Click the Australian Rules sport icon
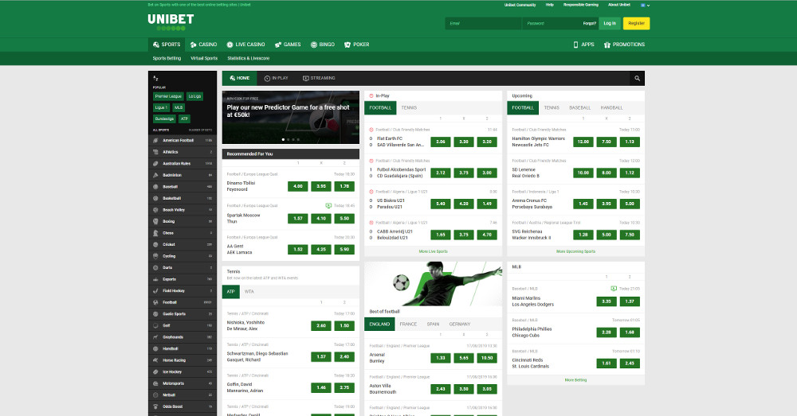Viewport: 797px width, 416px height. [156, 163]
